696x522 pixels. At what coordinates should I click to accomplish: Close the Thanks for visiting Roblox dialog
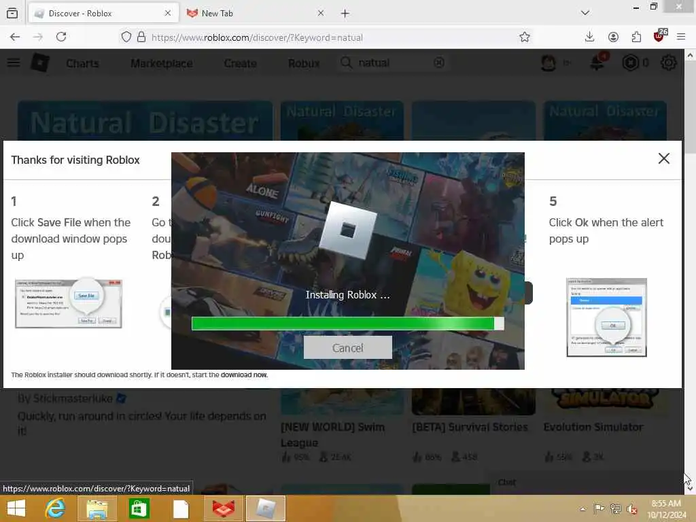pyautogui.click(x=663, y=158)
